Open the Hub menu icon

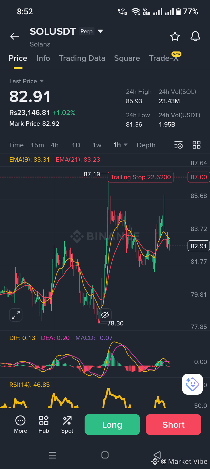coord(44,425)
